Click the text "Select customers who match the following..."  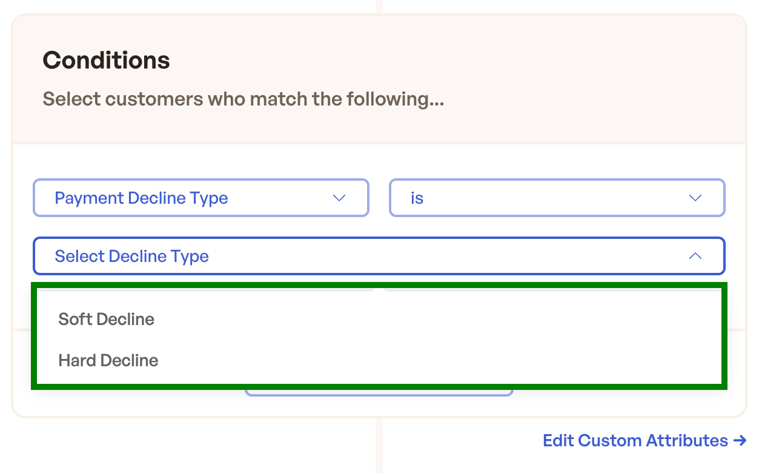pos(243,99)
